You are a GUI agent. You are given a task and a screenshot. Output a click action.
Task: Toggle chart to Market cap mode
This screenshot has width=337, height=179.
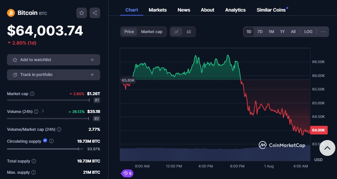(152, 32)
